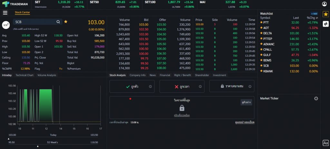Open the Investment tab
The width and height of the screenshot is (330, 149).
(219, 75)
